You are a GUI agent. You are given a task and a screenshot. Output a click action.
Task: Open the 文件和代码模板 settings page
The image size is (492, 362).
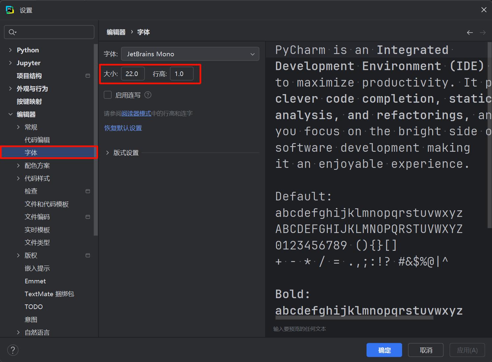pos(47,204)
